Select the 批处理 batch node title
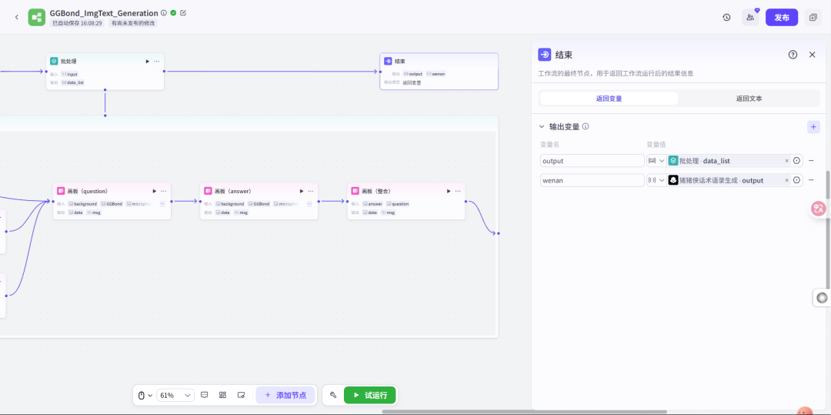The height and width of the screenshot is (415, 831). coord(68,62)
